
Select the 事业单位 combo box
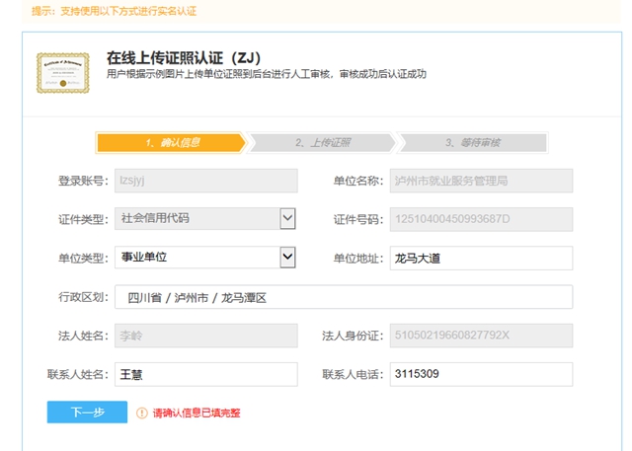[205, 257]
